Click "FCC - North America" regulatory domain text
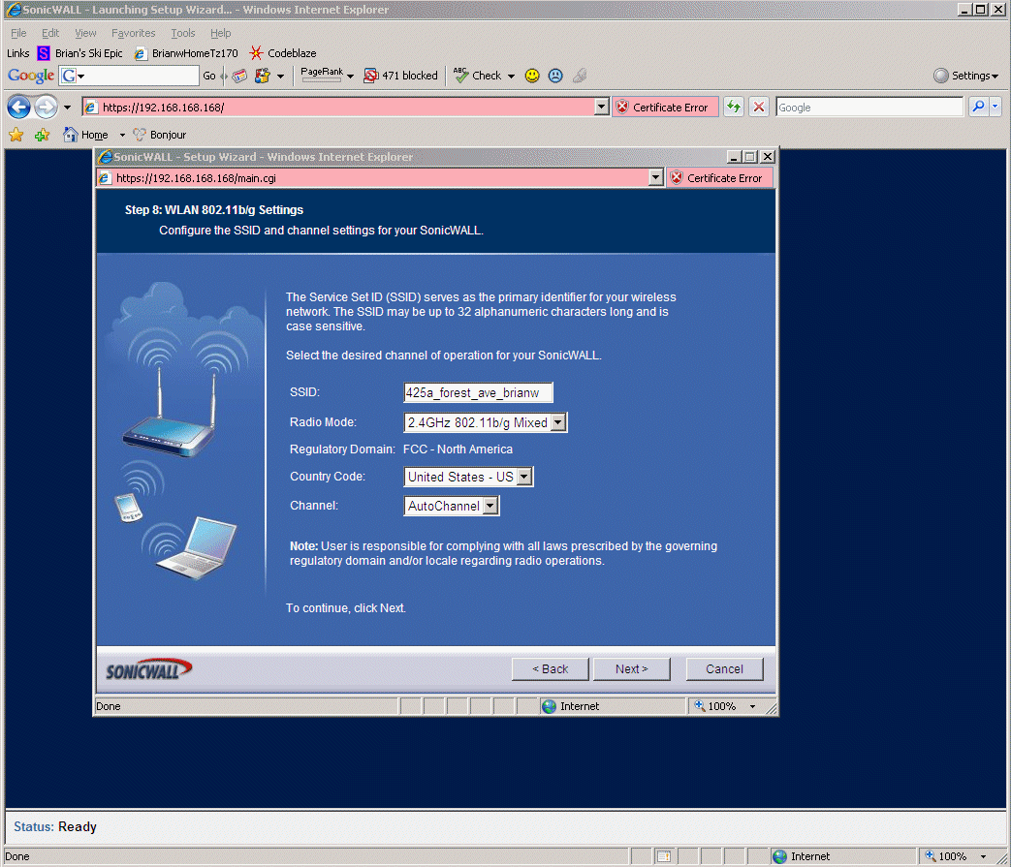The width and height of the screenshot is (1011, 867). (x=458, y=449)
